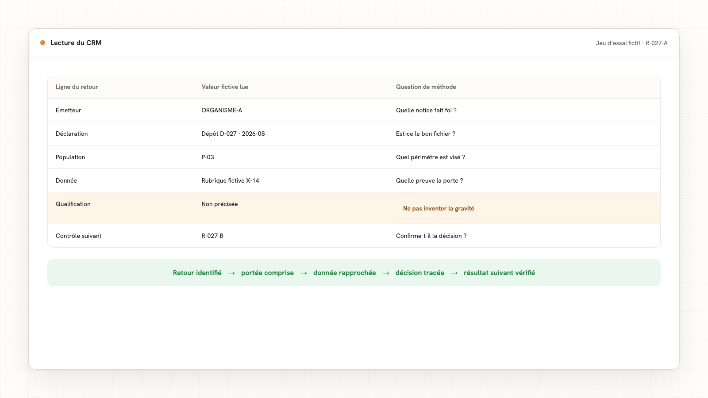Click the 'Retour identifié' step
The image size is (708, 398).
(x=197, y=273)
